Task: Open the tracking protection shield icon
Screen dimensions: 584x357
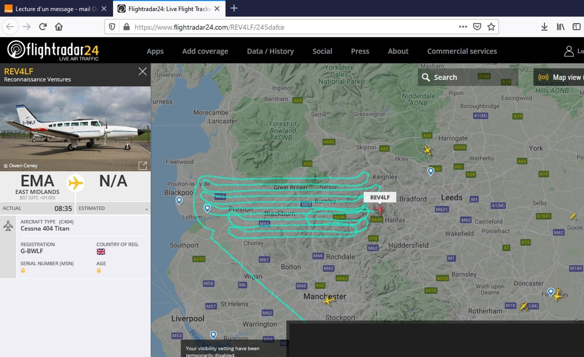Action: (112, 27)
